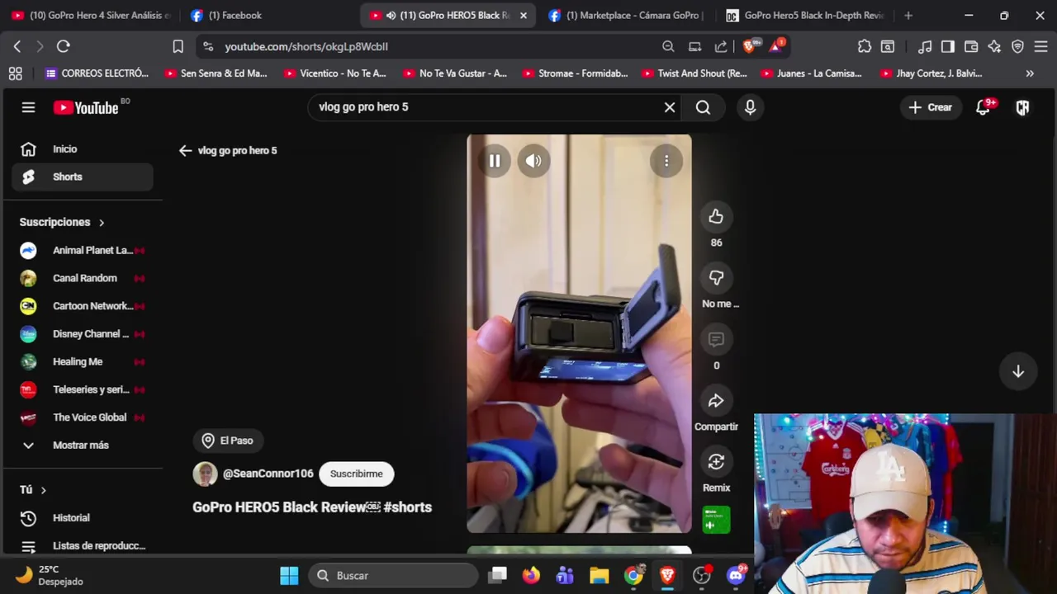Viewport: 1057px width, 594px height.
Task: Switch to GoPro Hero 4 Silver tab
Action: click(91, 15)
